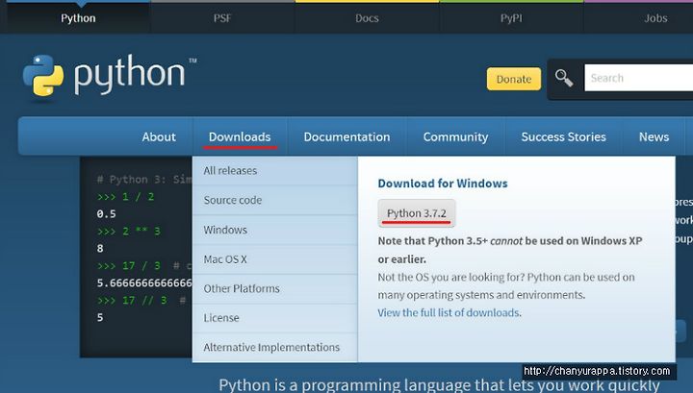The image size is (693, 393).
Task: Click the '>>> 1 / 2' code line
Action: click(125, 197)
